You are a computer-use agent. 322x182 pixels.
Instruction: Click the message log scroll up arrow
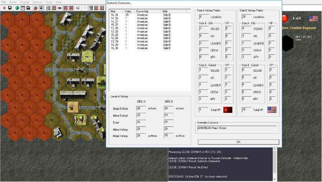pyautogui.click(x=275, y=150)
